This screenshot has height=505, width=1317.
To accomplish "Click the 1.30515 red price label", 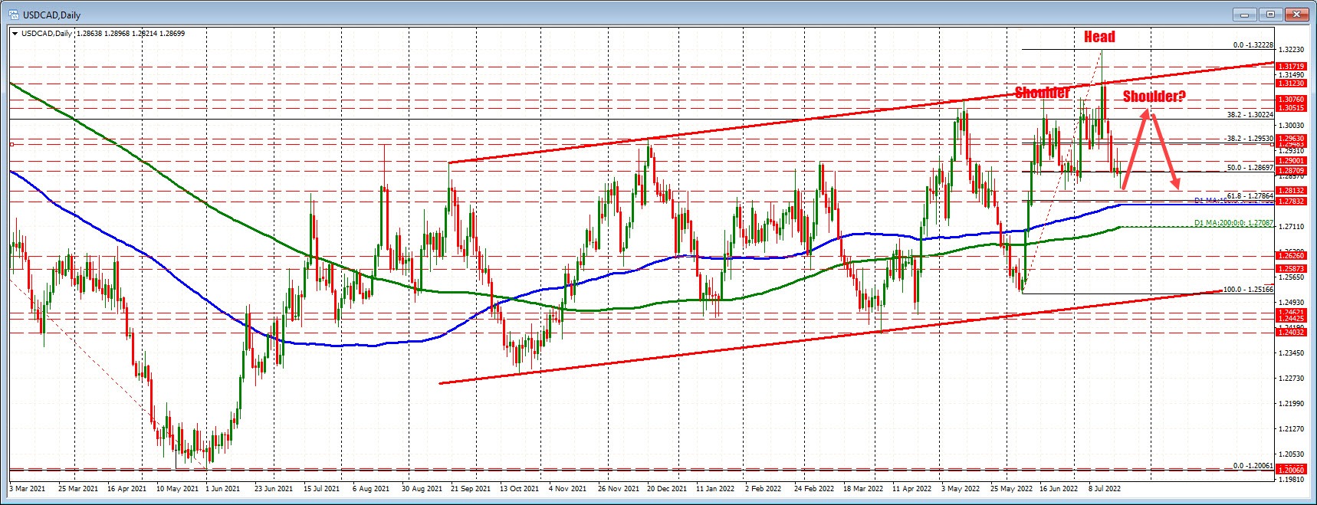I will click(x=1290, y=108).
